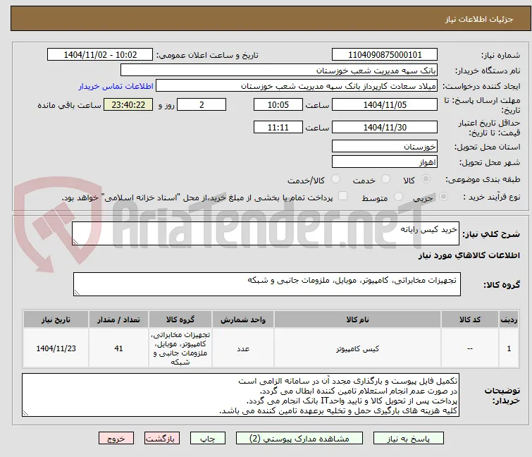Viewport: 532px width, 457px height.
Task: Click the کیس کامپیوتر item cell
Action: click(x=358, y=348)
